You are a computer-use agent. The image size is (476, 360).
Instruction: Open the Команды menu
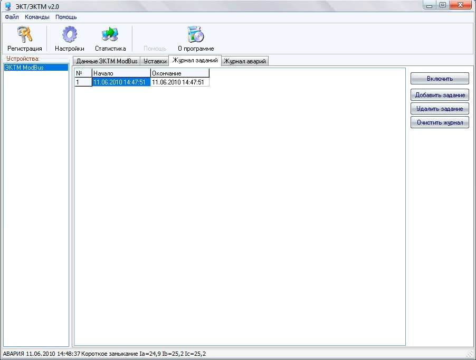[x=37, y=17]
